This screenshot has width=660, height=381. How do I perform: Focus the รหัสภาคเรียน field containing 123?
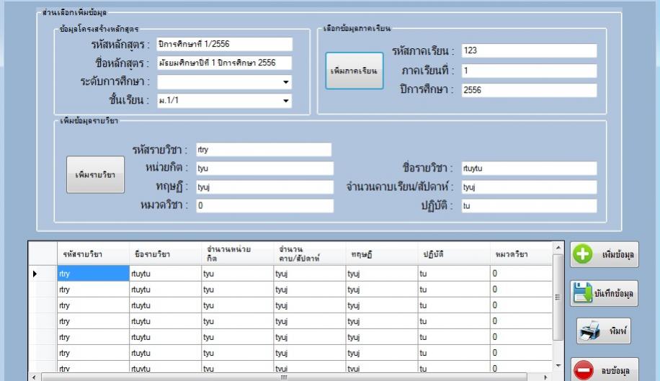pos(528,50)
